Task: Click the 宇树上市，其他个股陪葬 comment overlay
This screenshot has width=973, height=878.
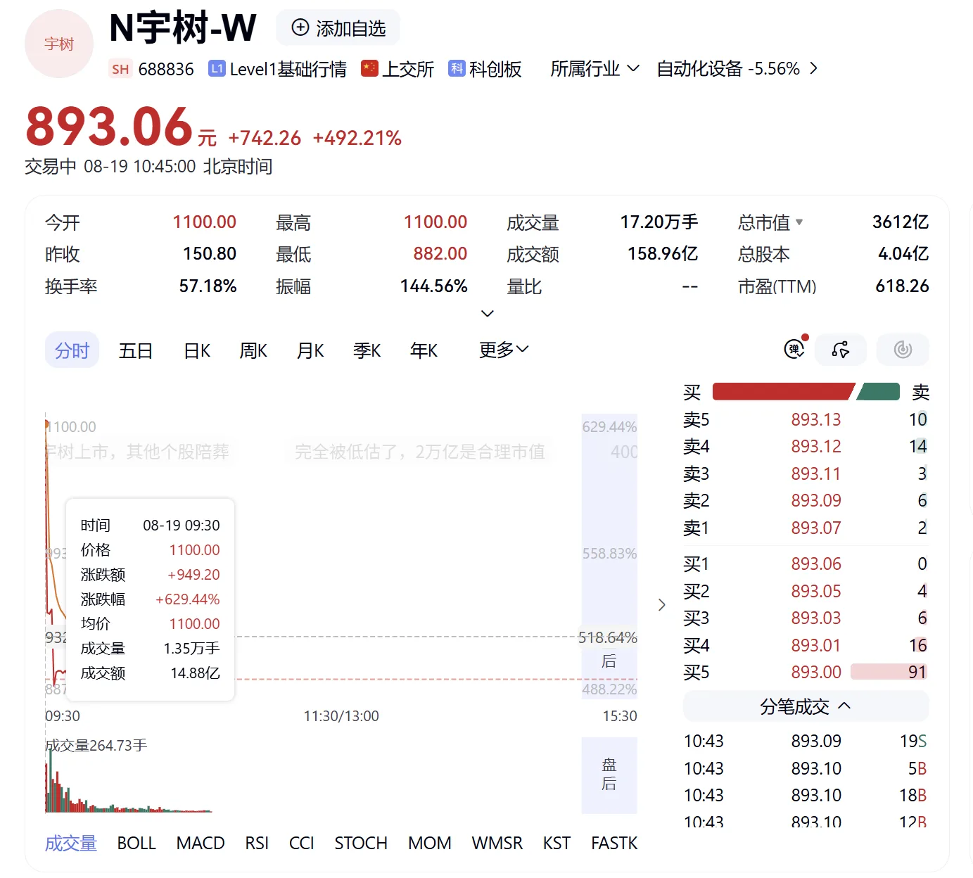Action: click(138, 452)
